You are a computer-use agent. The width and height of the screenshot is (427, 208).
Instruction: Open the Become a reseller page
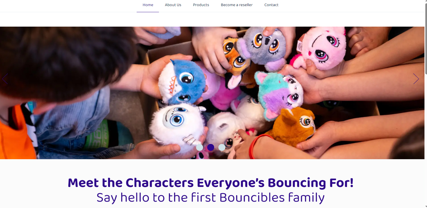tap(237, 5)
